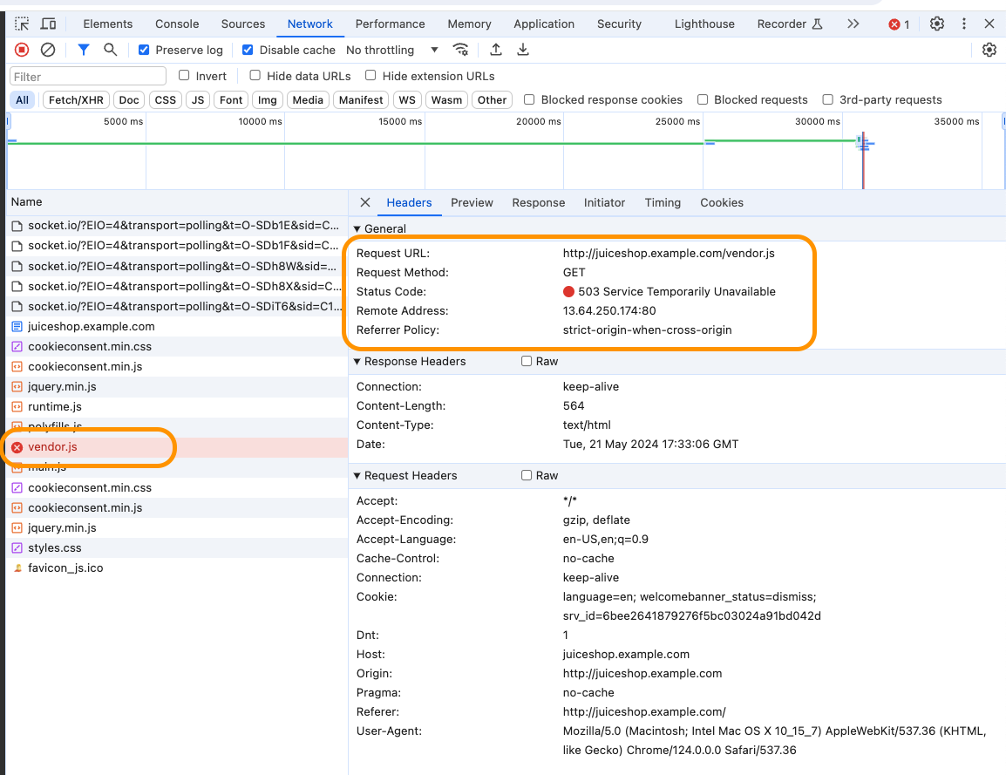Filter requests by JS type

(x=198, y=100)
